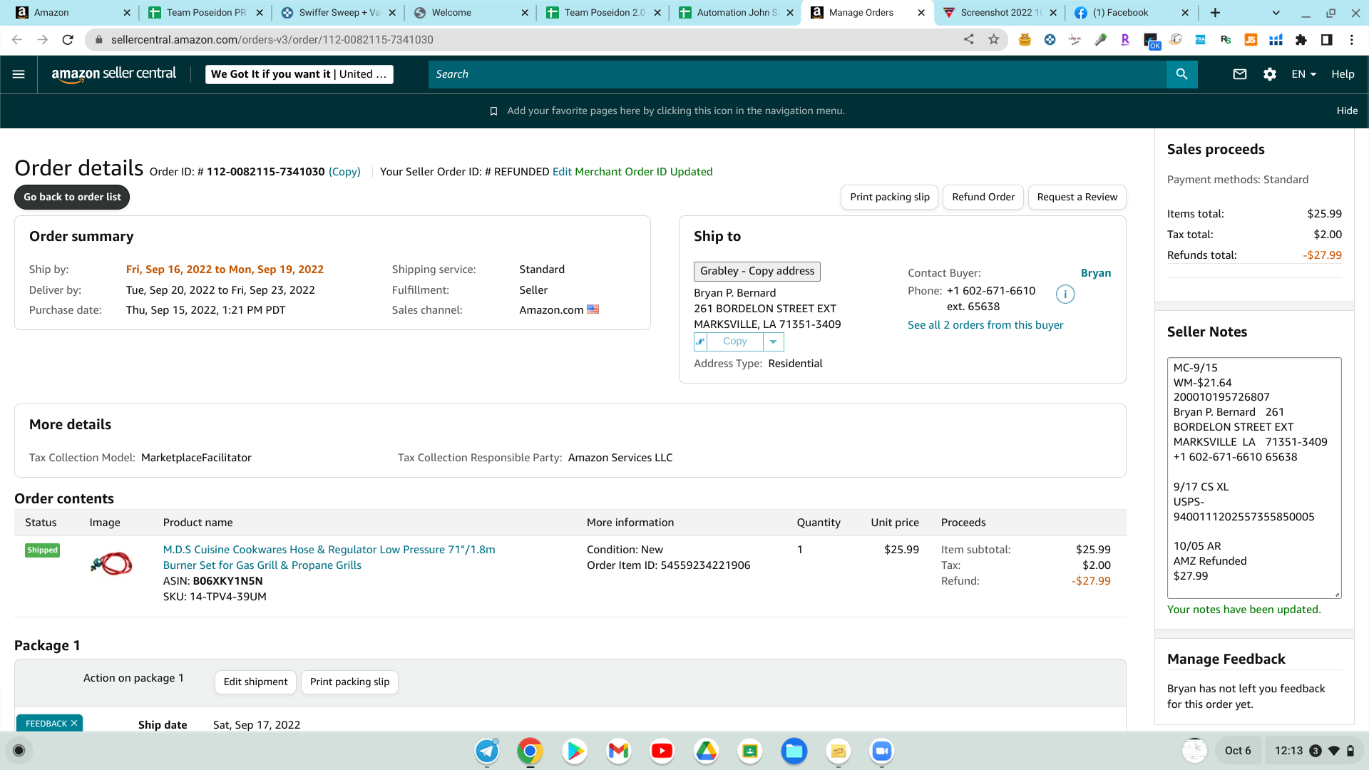Screen dimensions: 1369x770
Task: Click Grabley - Copy address button
Action: click(757, 271)
